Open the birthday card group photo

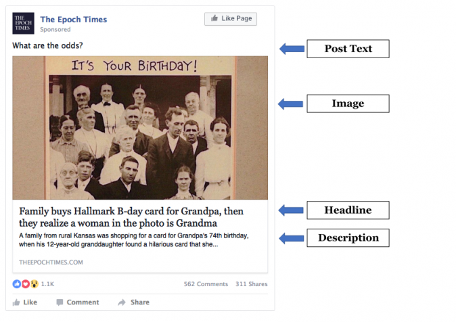pos(140,127)
